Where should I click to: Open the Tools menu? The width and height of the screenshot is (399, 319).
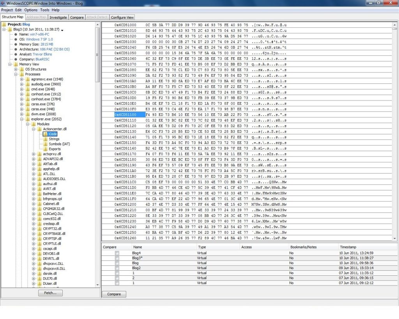pos(44,10)
